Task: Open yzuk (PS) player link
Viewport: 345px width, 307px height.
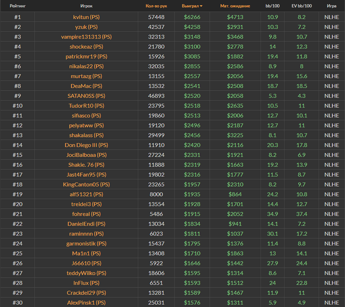Action: coord(86,27)
